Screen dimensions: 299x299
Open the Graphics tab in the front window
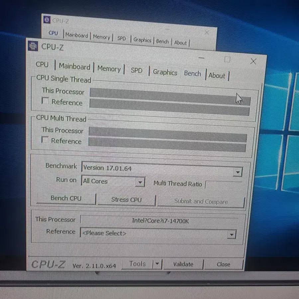coord(165,72)
